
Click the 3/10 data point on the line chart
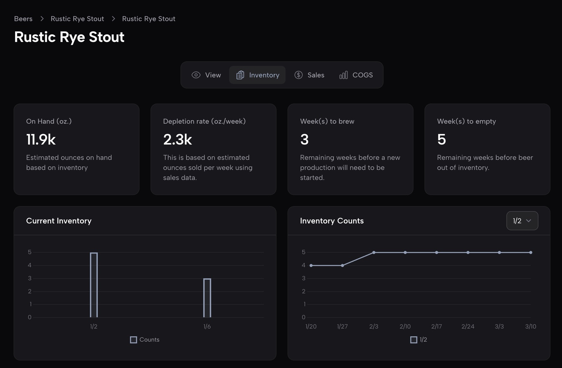(x=531, y=252)
